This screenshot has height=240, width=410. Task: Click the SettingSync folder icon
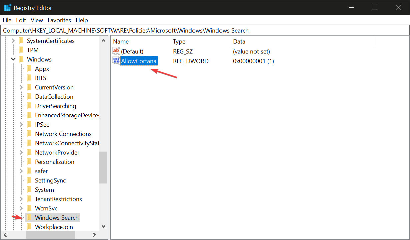[29, 180]
